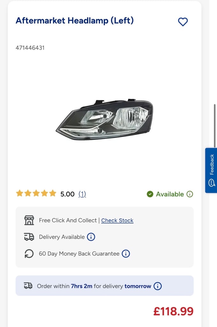Screen dimensions: 217x327
Task: Open the (1) review count link
Action: (82, 194)
